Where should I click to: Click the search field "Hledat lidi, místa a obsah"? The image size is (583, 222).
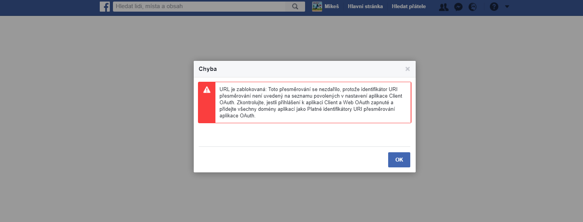199,7
